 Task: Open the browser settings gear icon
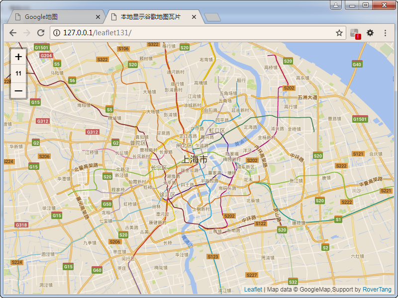pos(370,33)
